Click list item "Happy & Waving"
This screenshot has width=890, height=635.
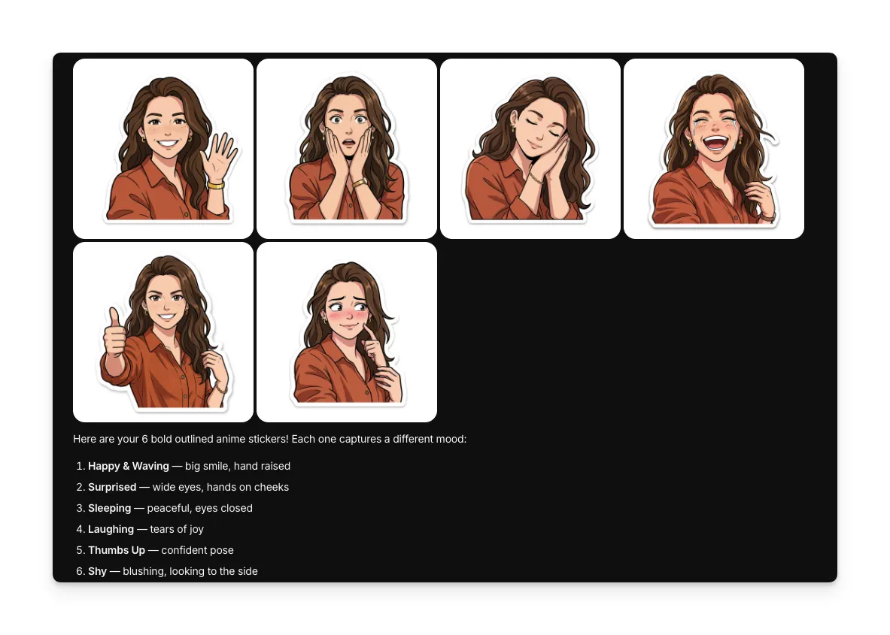point(129,466)
